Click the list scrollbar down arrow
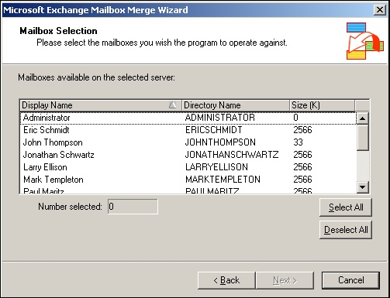This screenshot has width=390, height=298. (362, 187)
